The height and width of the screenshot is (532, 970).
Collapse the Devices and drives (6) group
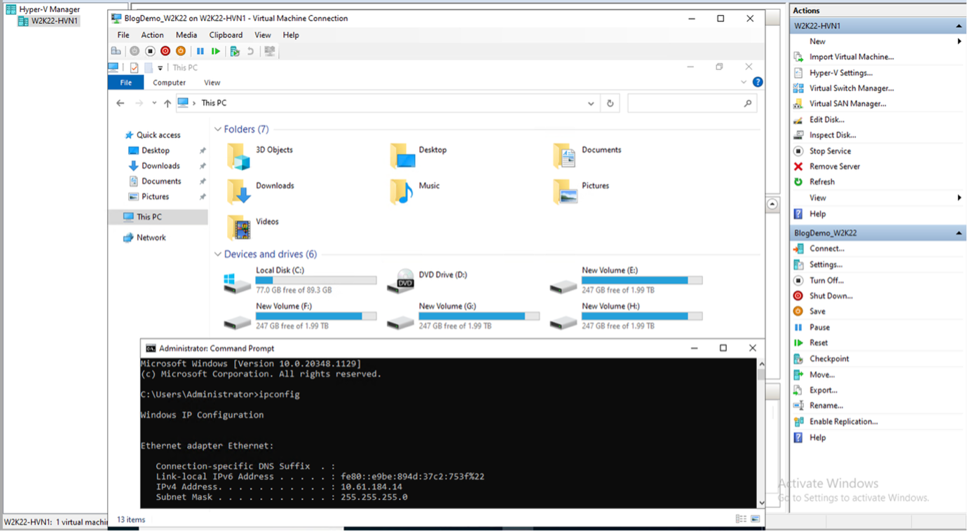218,255
